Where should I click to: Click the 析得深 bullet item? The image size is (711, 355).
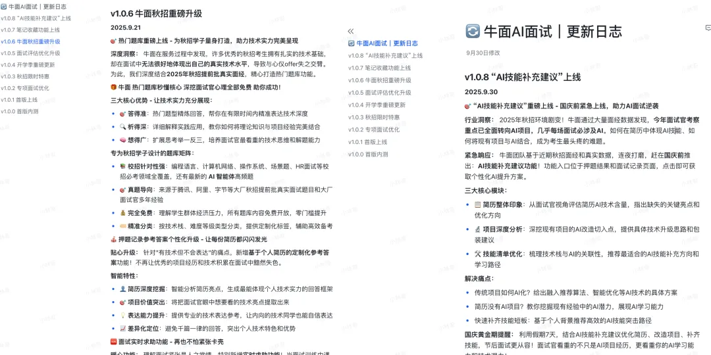219,128
